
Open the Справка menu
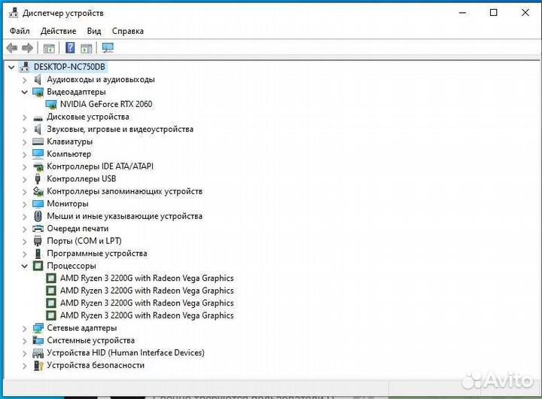127,31
